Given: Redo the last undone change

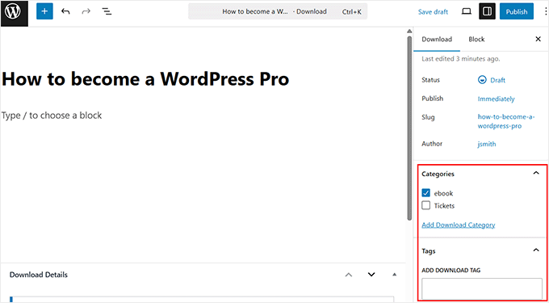Looking at the screenshot, I should tap(86, 11).
